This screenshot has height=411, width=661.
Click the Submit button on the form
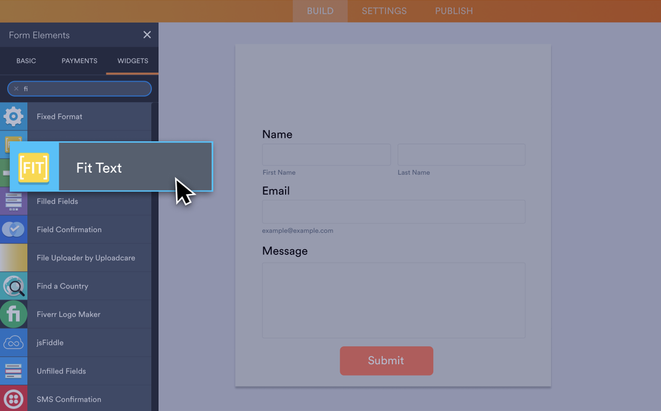pos(386,361)
